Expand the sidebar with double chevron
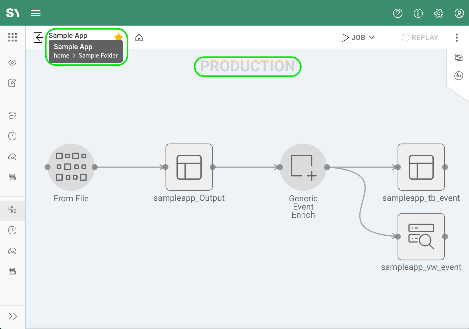The height and width of the screenshot is (329, 469). pos(12,316)
